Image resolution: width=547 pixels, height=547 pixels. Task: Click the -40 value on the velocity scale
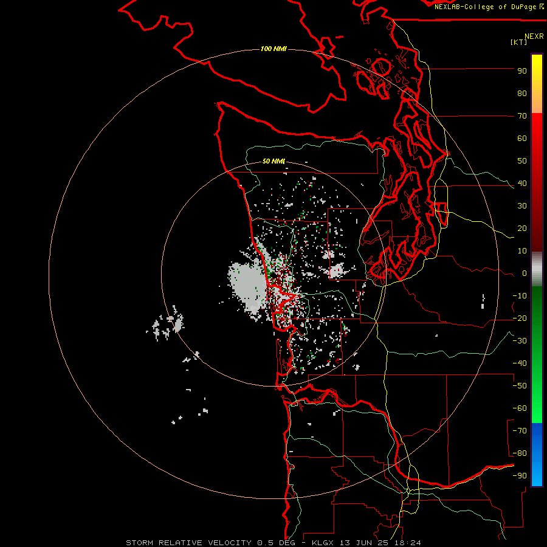520,363
